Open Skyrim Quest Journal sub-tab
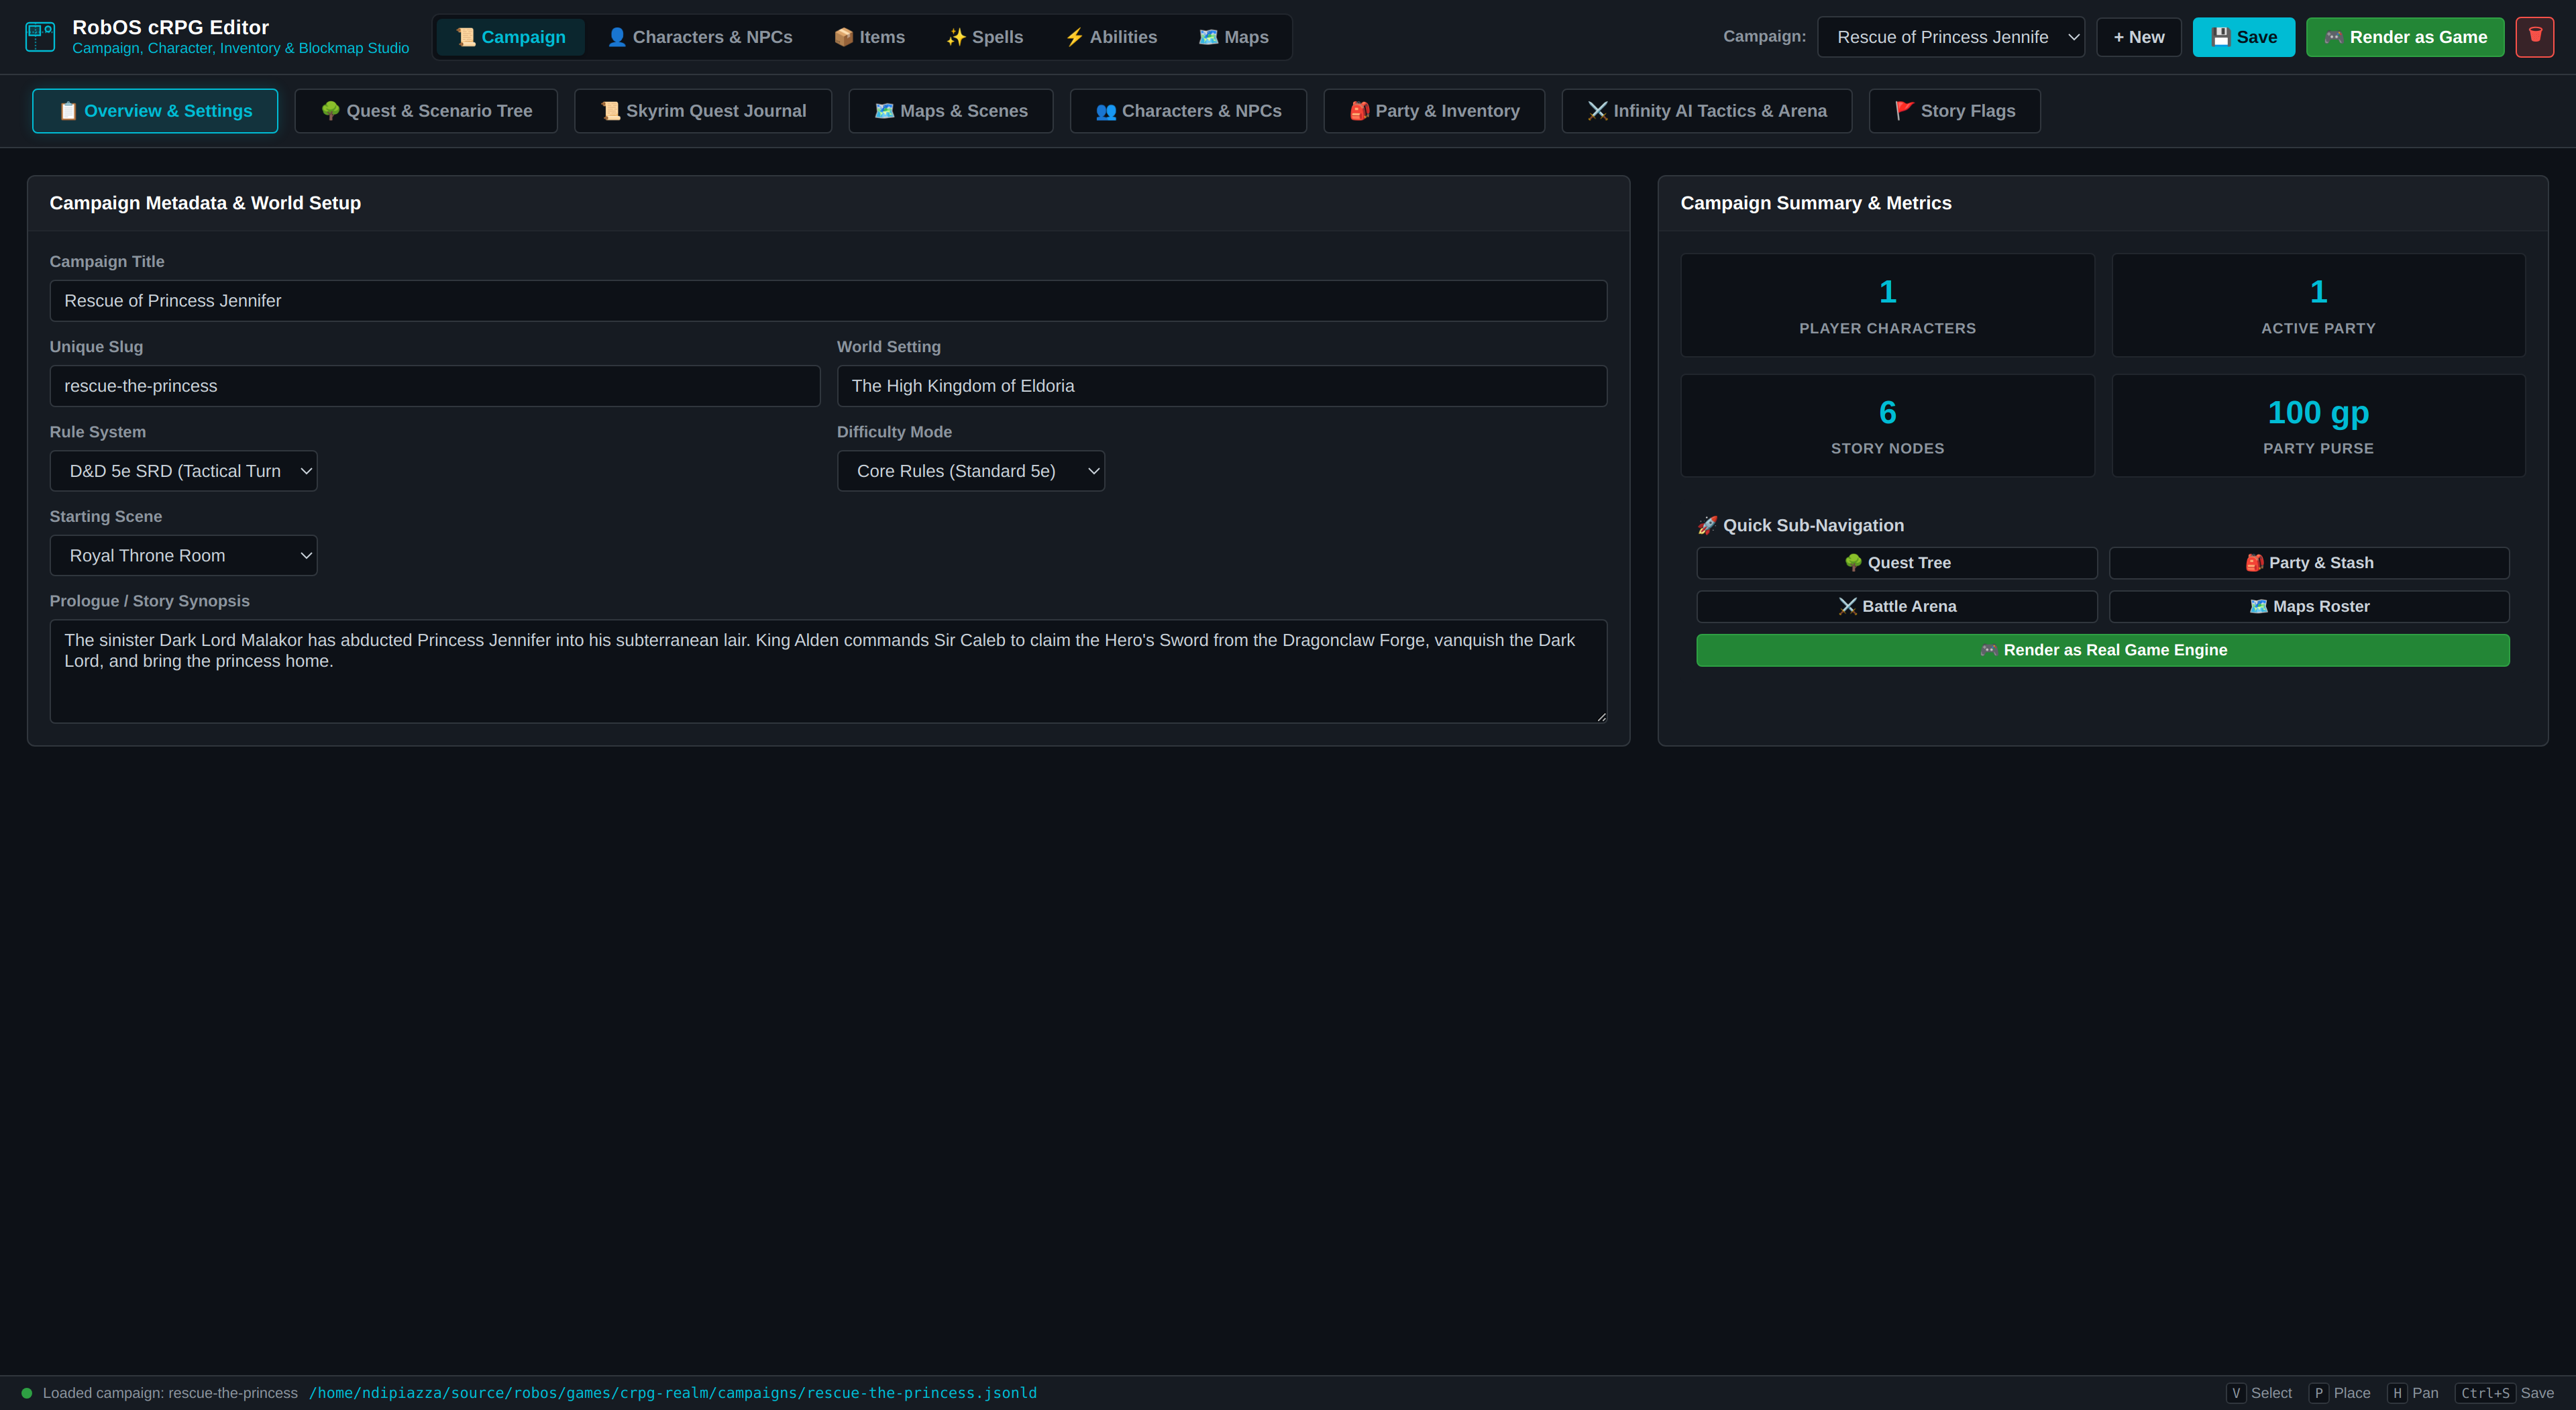This screenshot has height=1410, width=2576. pos(703,111)
